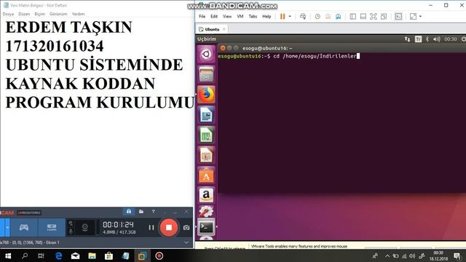This screenshot has width=466, height=262.
Task: Open the VMware snapshot manager
Action: click(338, 16)
